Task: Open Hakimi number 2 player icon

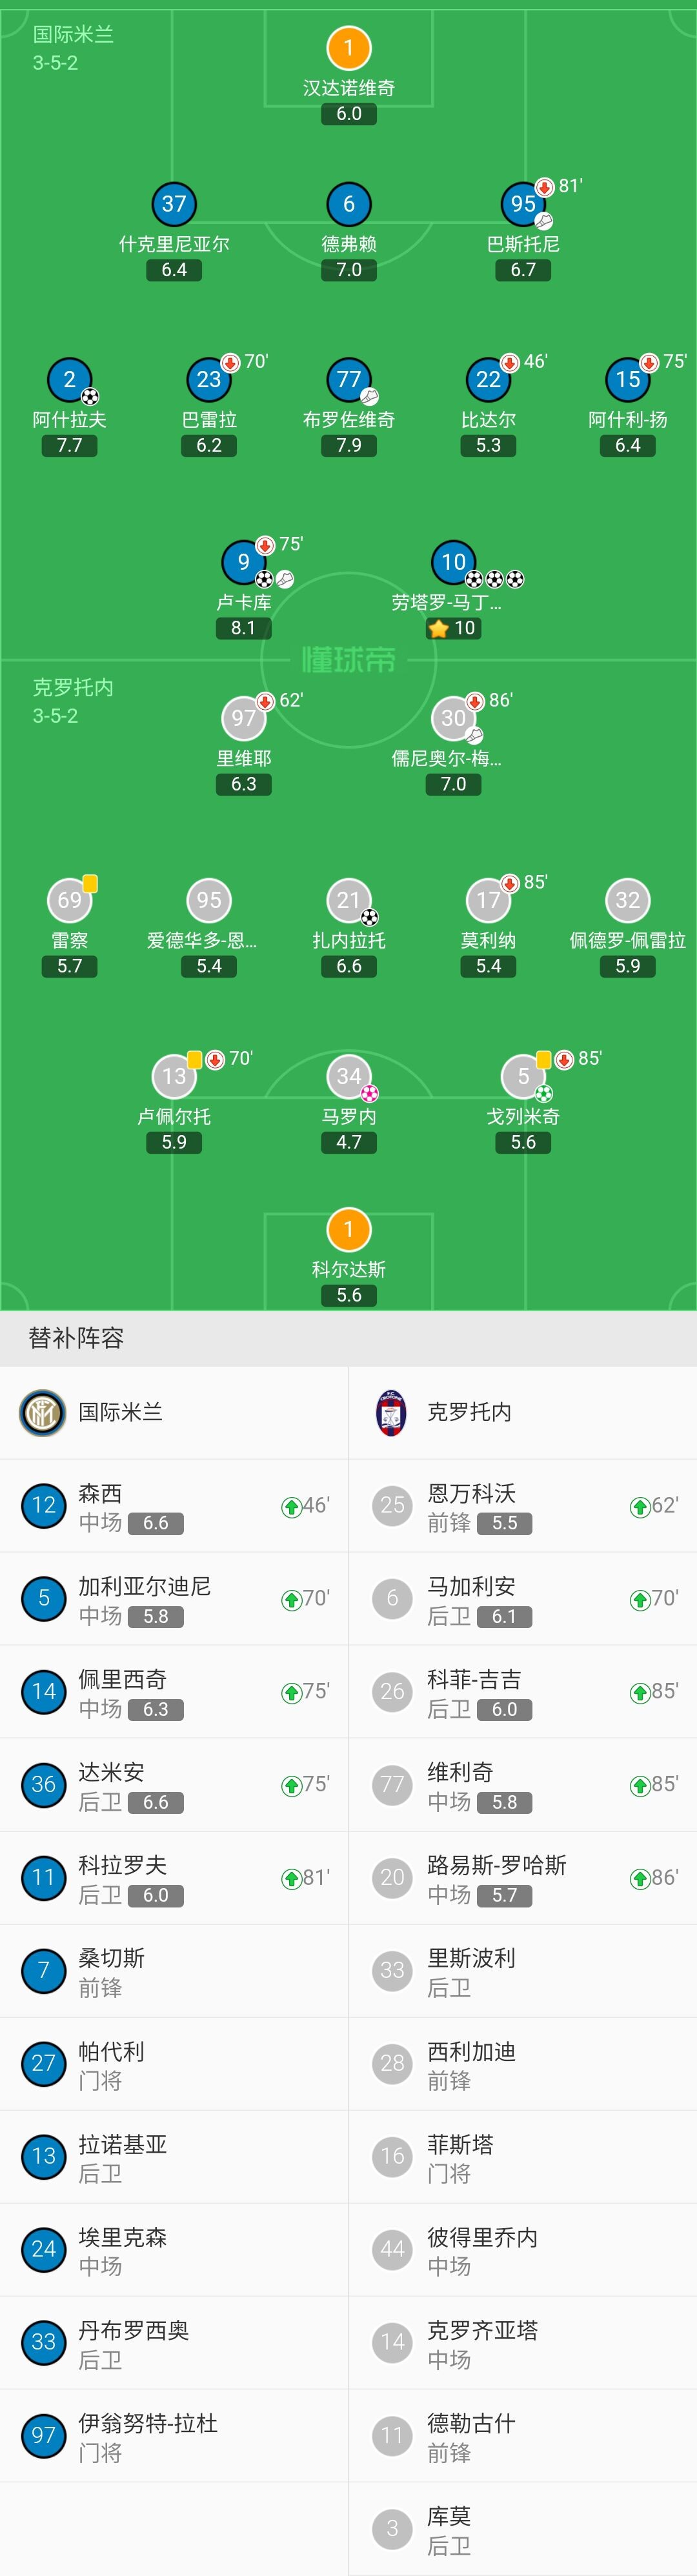Action: click(x=69, y=380)
